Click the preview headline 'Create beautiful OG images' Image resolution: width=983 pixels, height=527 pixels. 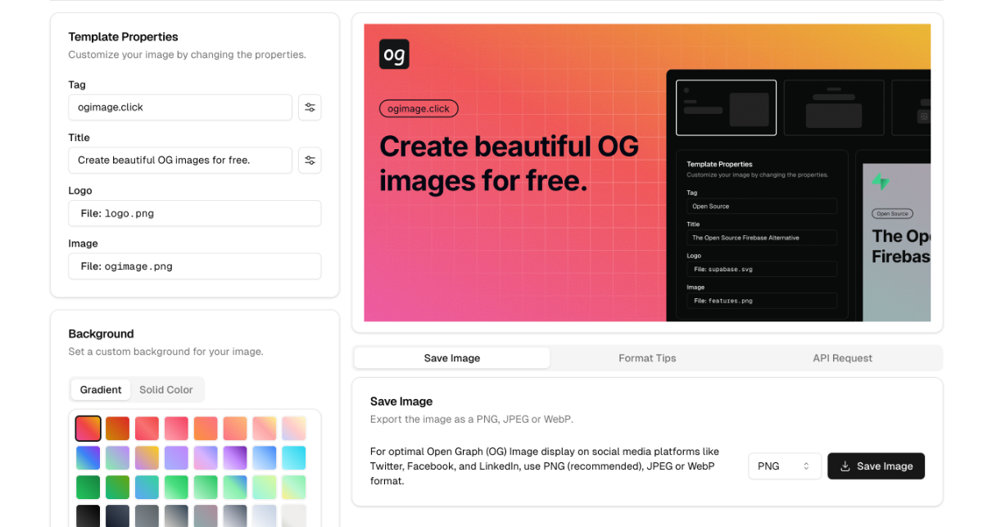click(509, 162)
